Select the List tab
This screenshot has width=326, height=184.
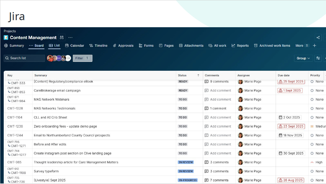click(54, 46)
